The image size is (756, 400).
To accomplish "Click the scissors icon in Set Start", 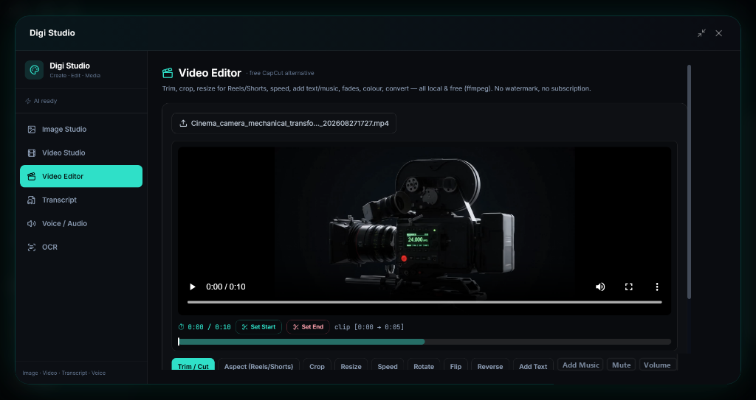I will click(244, 327).
